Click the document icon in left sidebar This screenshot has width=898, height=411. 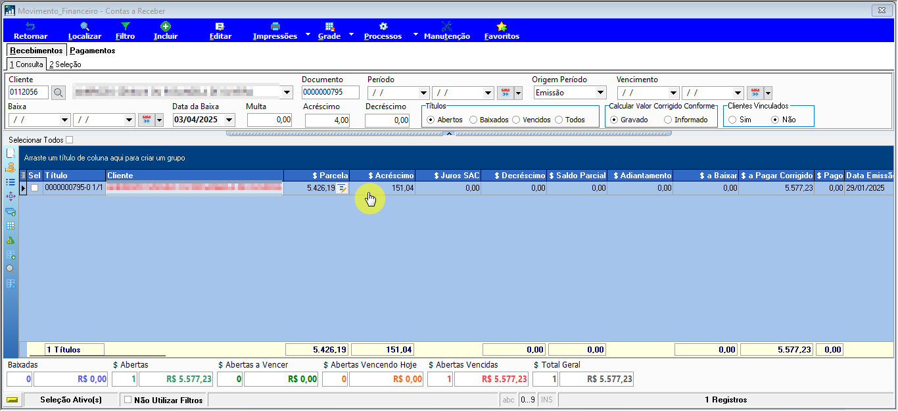[11, 153]
